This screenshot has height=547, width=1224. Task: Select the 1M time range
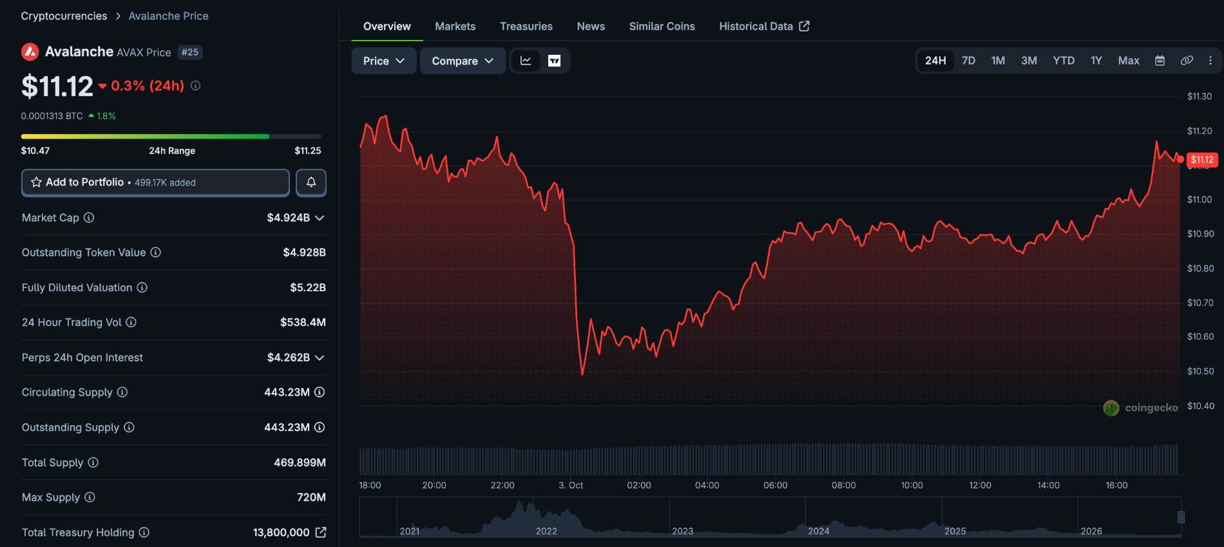[998, 61]
